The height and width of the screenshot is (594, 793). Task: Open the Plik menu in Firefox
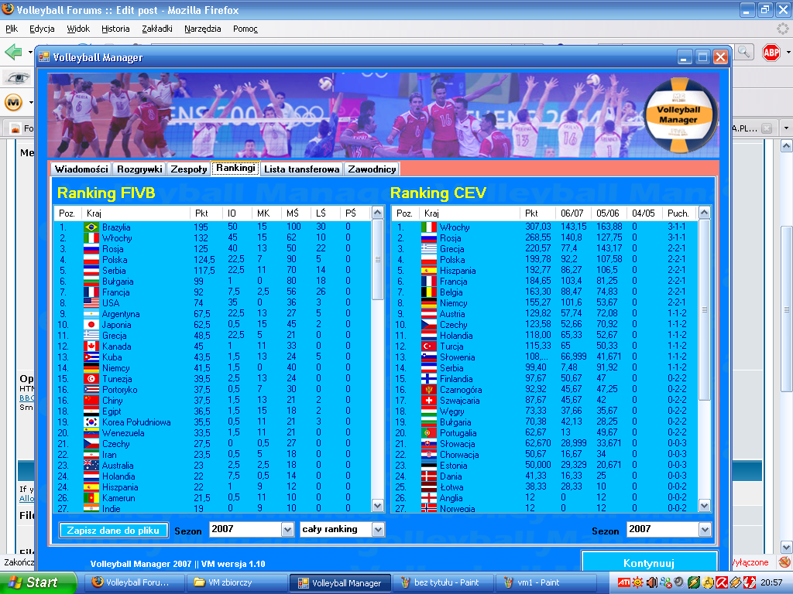(x=12, y=29)
